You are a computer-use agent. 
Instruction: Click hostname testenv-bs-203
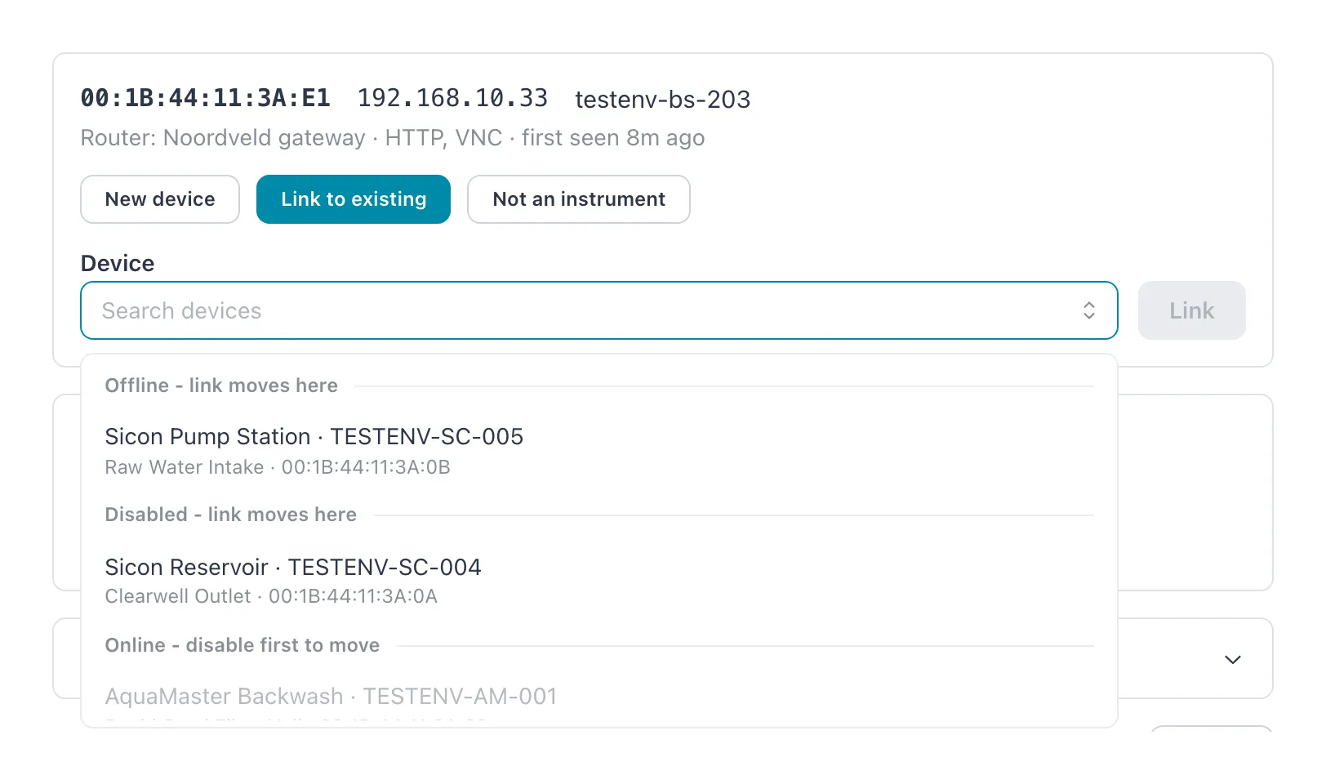(663, 99)
